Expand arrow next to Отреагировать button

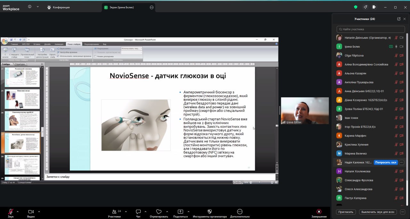(167, 211)
